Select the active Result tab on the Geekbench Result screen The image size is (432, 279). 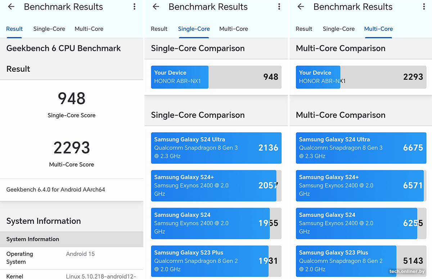pos(14,29)
